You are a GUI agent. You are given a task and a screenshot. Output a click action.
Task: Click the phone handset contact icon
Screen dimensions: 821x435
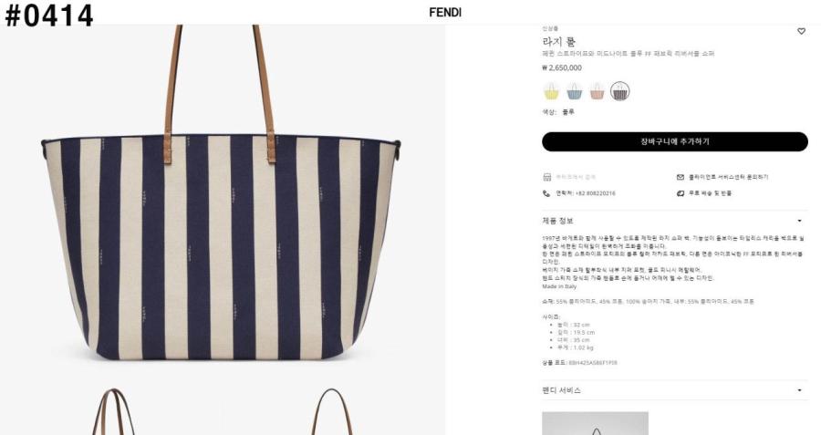(x=546, y=193)
